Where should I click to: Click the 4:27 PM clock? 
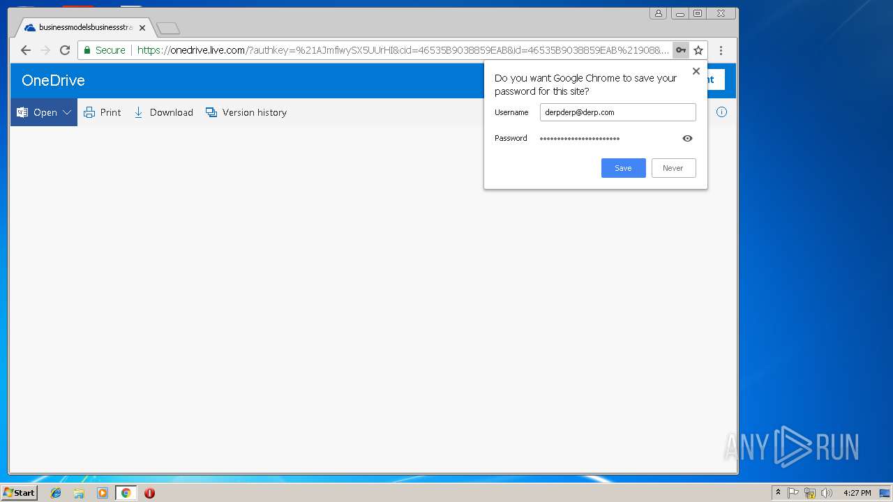pos(857,493)
